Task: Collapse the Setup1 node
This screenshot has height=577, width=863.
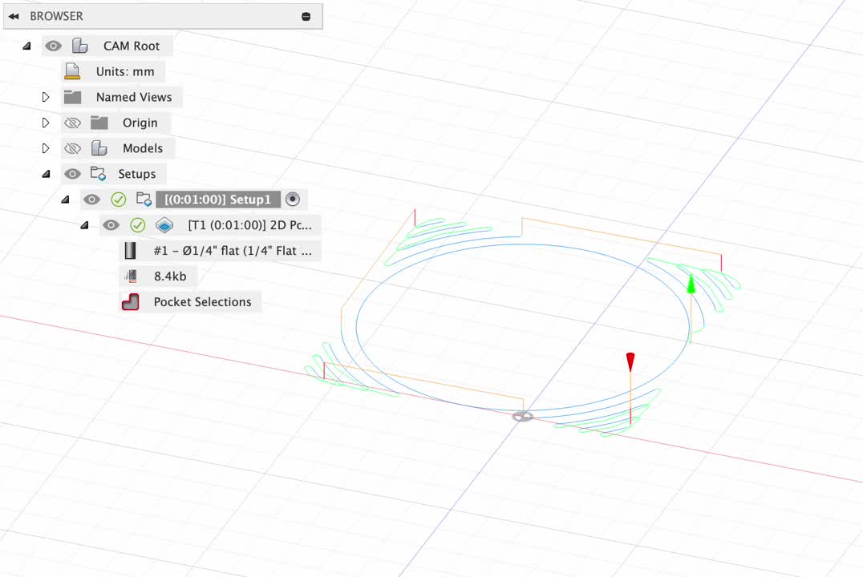Action: pos(65,199)
